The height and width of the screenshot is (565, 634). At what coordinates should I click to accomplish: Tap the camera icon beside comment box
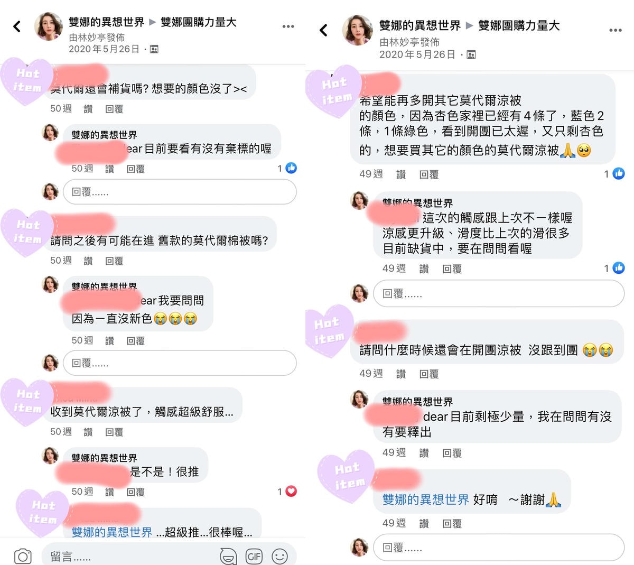tap(22, 556)
